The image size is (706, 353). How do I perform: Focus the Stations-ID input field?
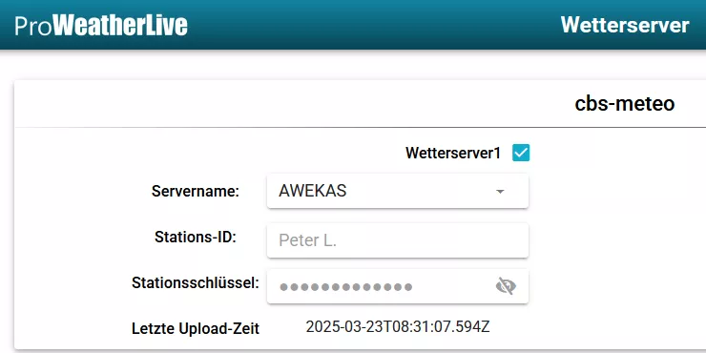coord(398,240)
